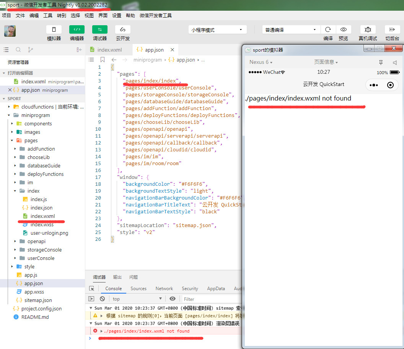Open the 微信开发者工具 menu
404x349 pixels.
156,15
